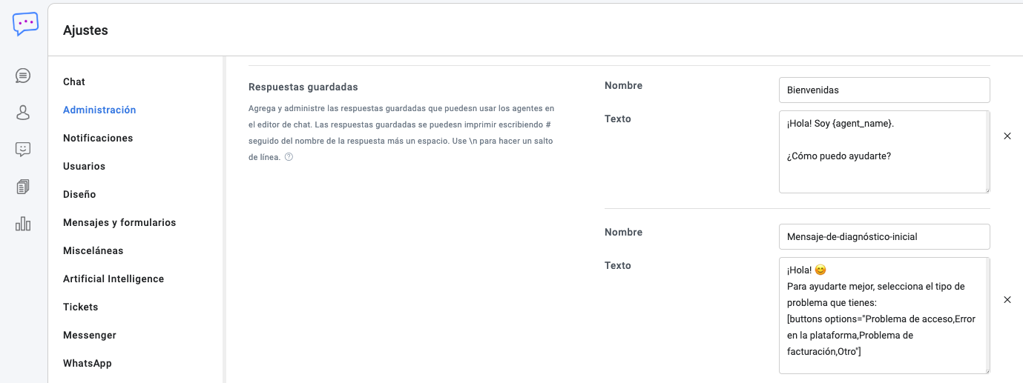Open the Chat settings tab

point(74,81)
